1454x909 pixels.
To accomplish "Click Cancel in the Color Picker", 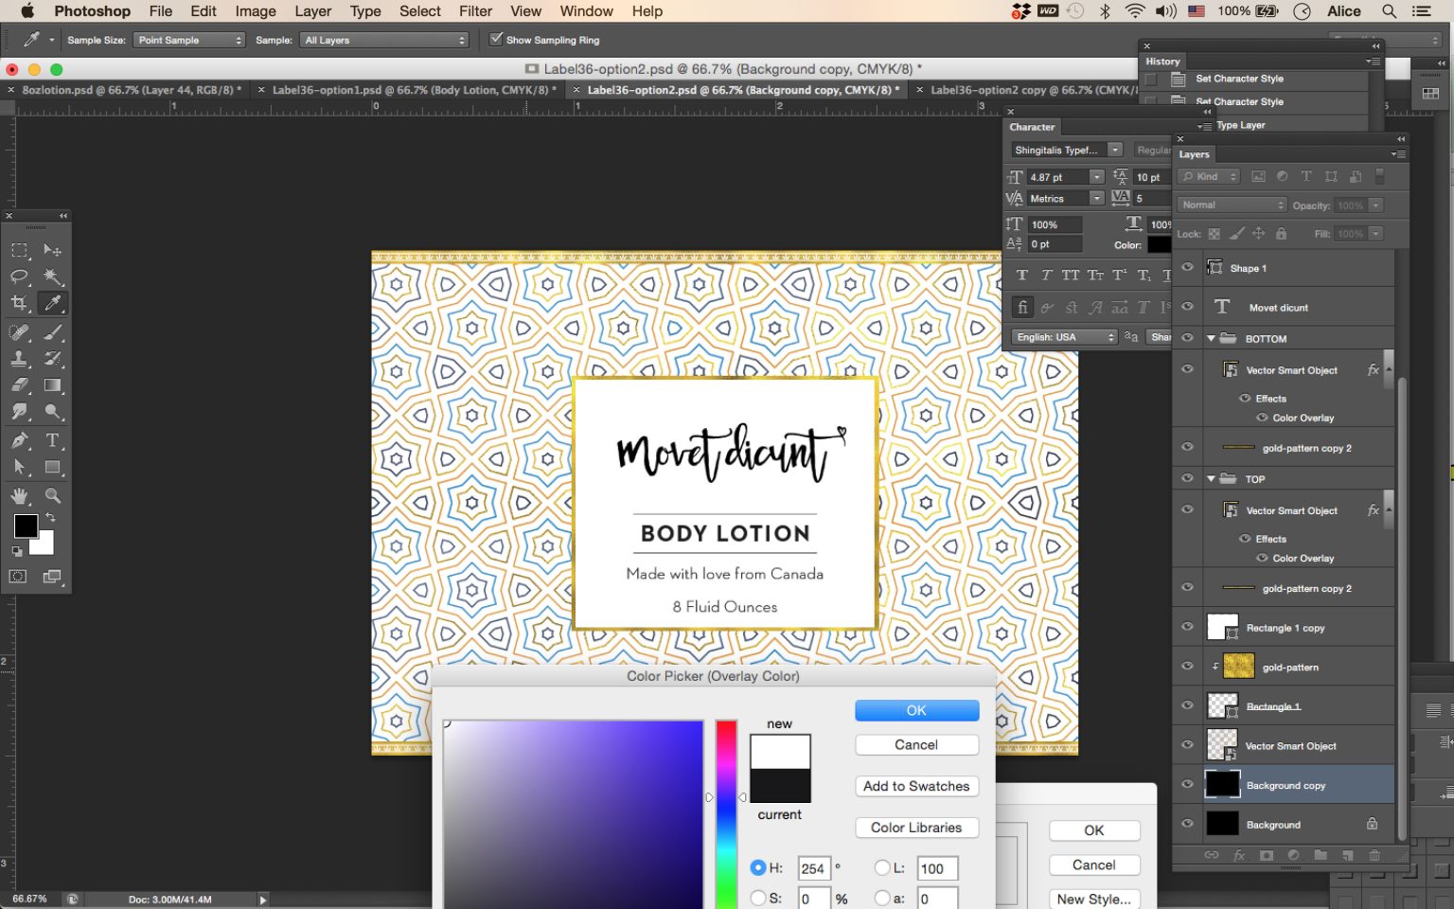I will point(915,744).
